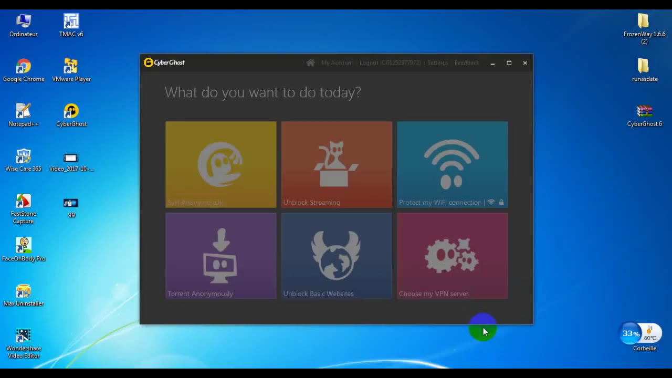The image size is (672, 378).
Task: Open the Feedback link
Action: [x=467, y=62]
